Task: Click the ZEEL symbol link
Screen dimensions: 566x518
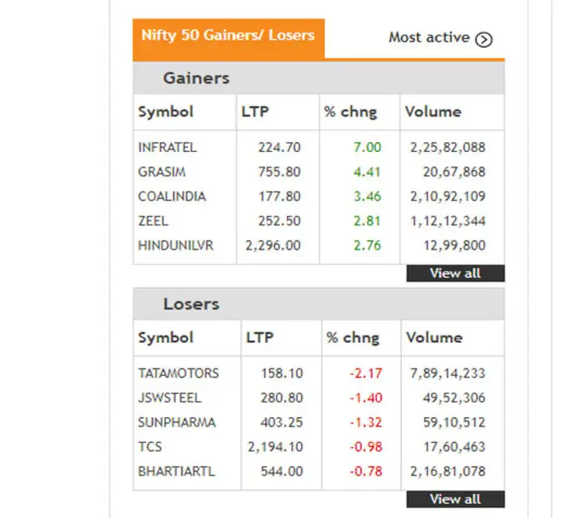Action: 153,221
